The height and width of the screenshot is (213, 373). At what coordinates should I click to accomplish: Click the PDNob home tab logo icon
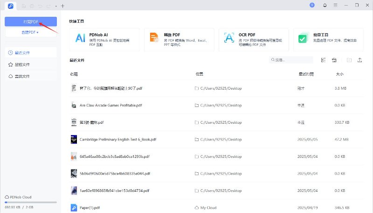10,6
